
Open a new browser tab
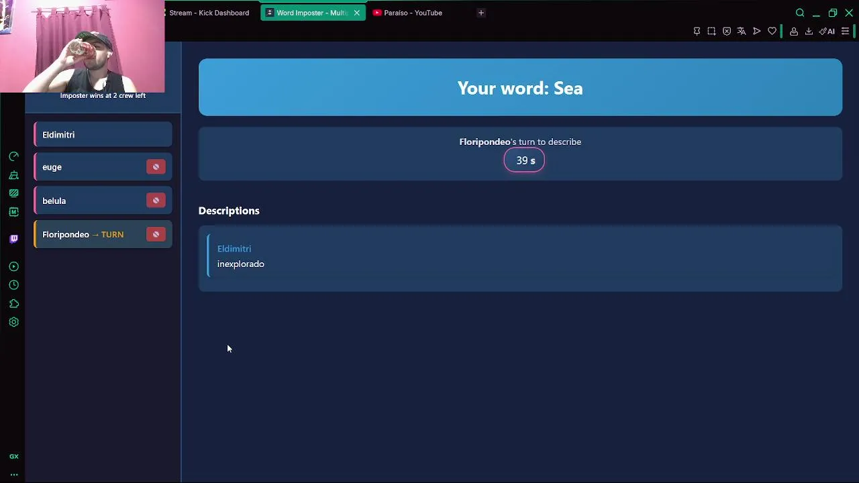481,13
